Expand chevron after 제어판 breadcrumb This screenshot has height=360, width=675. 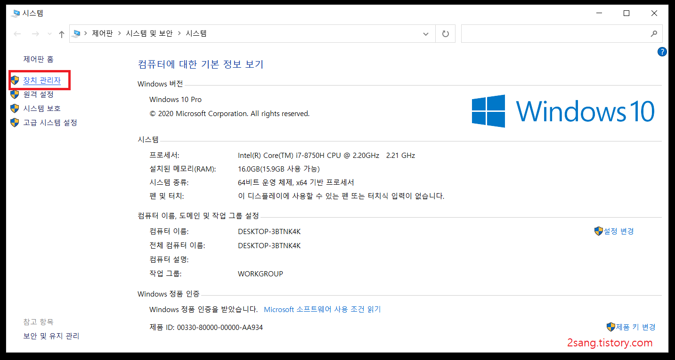pos(120,33)
